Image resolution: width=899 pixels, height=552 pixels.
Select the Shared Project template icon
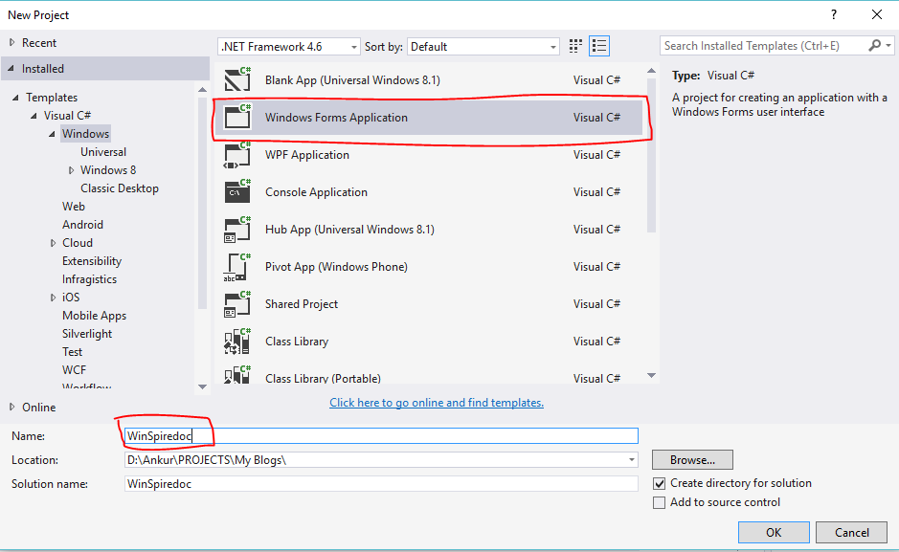pos(237,303)
